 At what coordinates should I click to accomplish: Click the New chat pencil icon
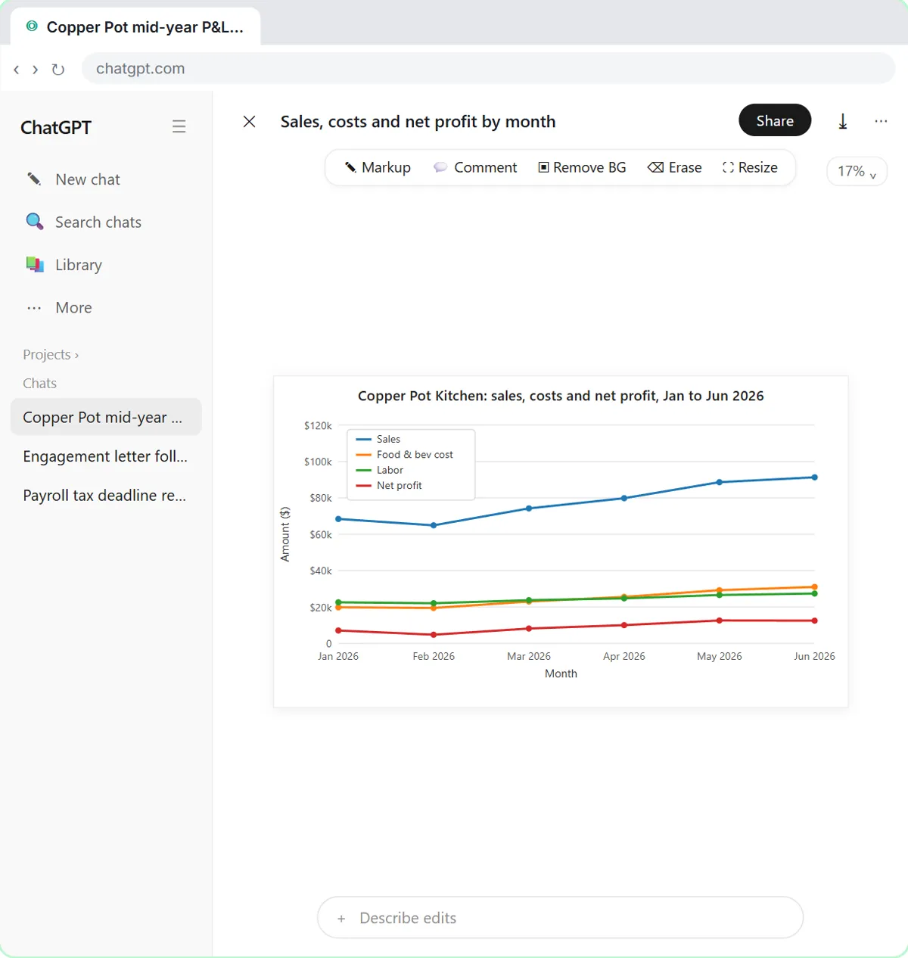(34, 179)
